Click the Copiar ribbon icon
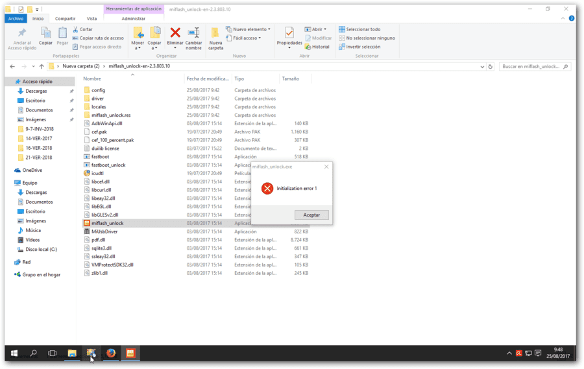 pyautogui.click(x=46, y=33)
